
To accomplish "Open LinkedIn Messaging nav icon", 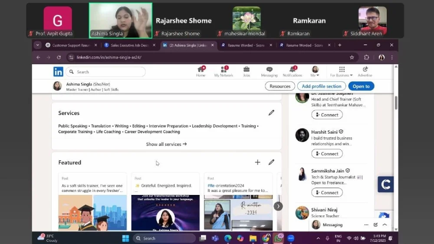I will pos(269,69).
